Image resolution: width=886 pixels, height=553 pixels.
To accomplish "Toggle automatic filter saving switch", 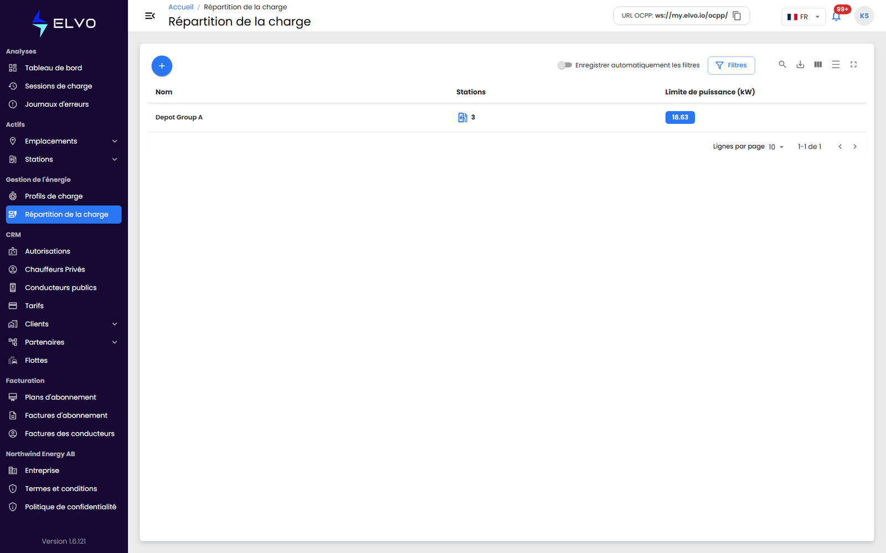I will click(x=564, y=65).
